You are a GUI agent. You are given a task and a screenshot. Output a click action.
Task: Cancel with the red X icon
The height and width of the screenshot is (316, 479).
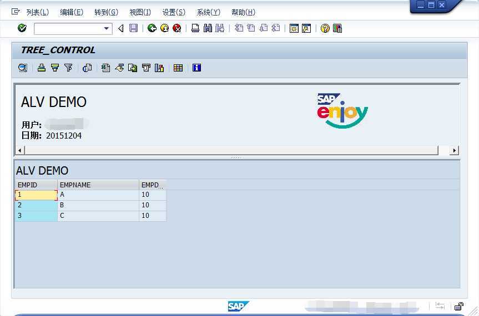coord(177,28)
